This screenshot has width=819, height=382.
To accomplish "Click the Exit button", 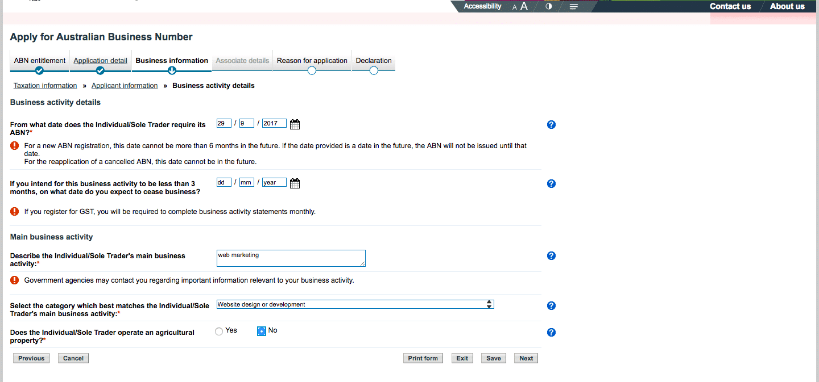I will coord(462,358).
